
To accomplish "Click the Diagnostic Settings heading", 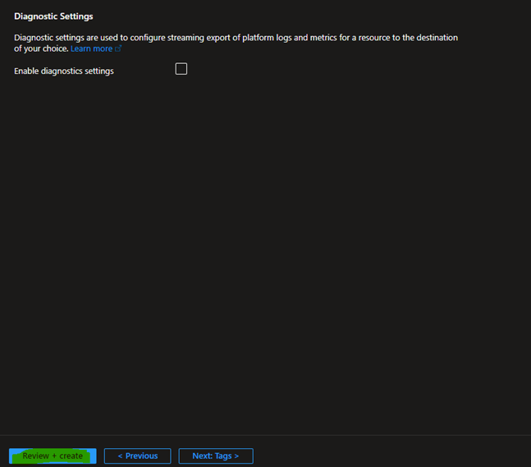I will click(53, 16).
